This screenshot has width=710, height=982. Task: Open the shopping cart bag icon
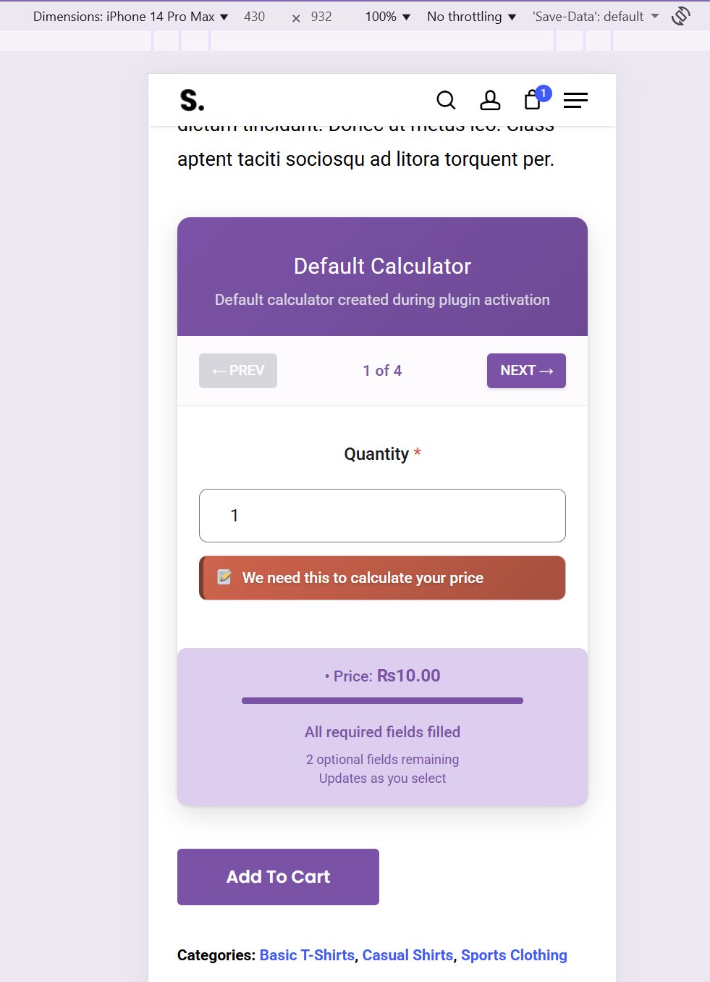pyautogui.click(x=532, y=101)
